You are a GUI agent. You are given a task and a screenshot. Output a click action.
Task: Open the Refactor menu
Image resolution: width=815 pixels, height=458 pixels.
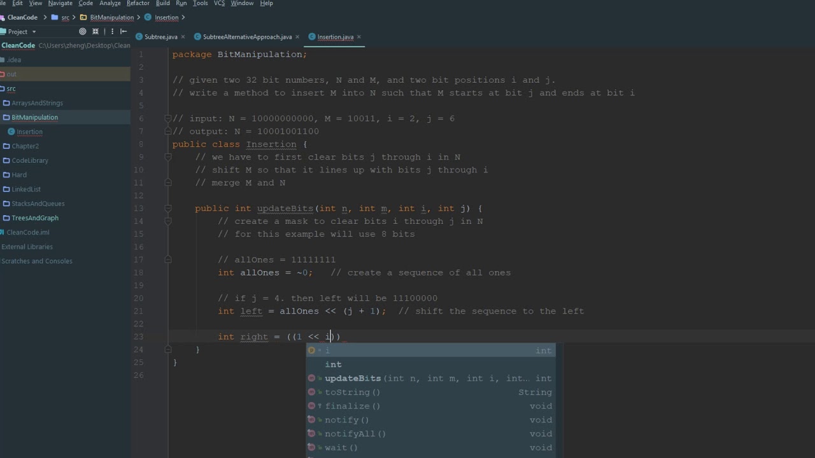point(138,3)
